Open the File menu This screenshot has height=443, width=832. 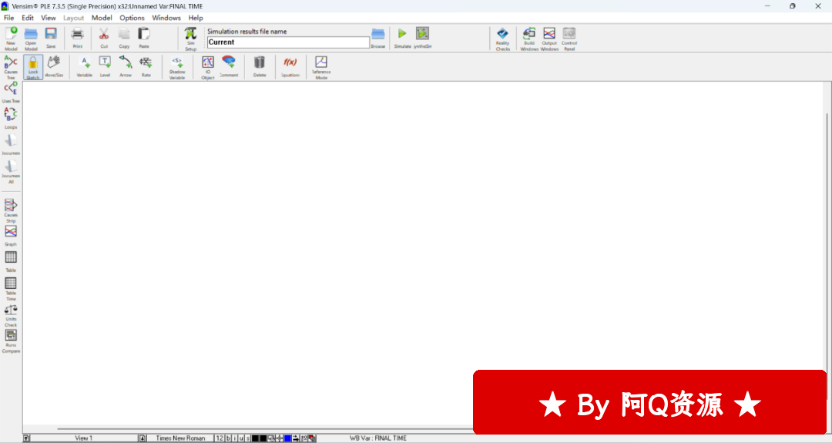point(9,18)
